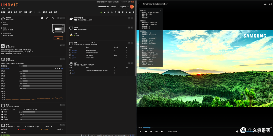Open the SMB protocol dropdown in Shares
This screenshot has width=273, height=136.
93,43
